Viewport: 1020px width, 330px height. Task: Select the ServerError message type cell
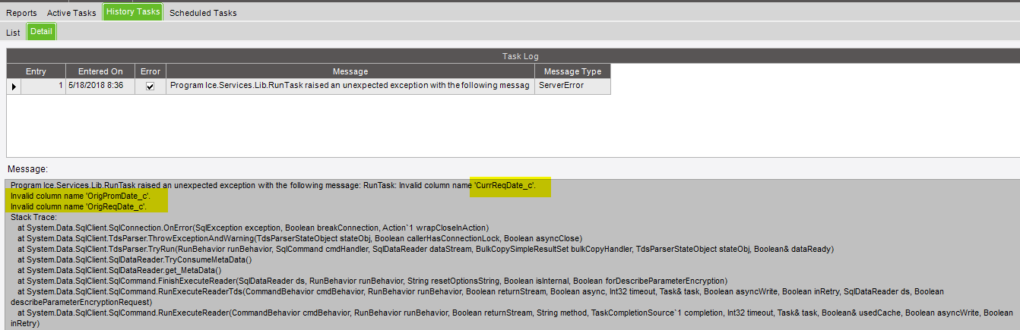[x=572, y=86]
